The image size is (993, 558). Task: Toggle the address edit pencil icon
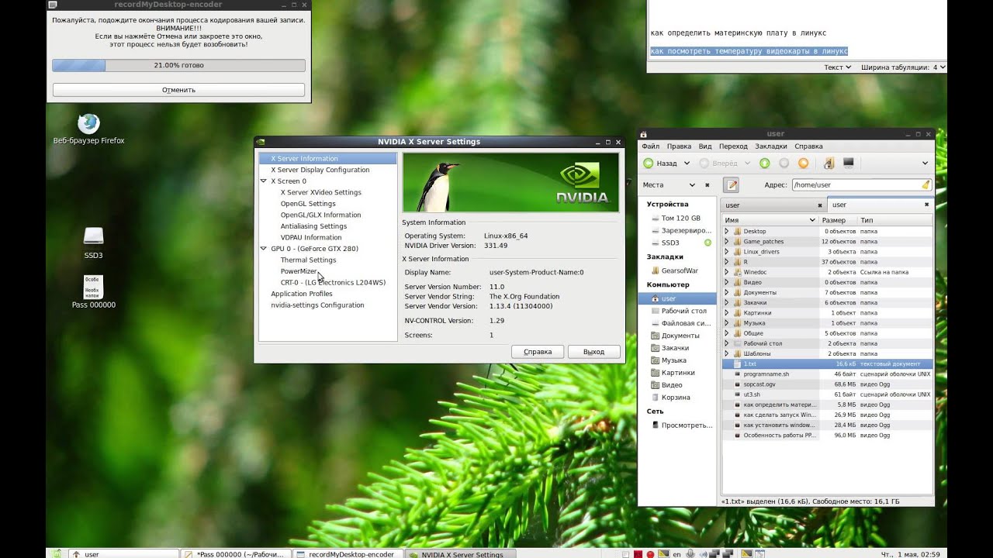click(x=731, y=185)
